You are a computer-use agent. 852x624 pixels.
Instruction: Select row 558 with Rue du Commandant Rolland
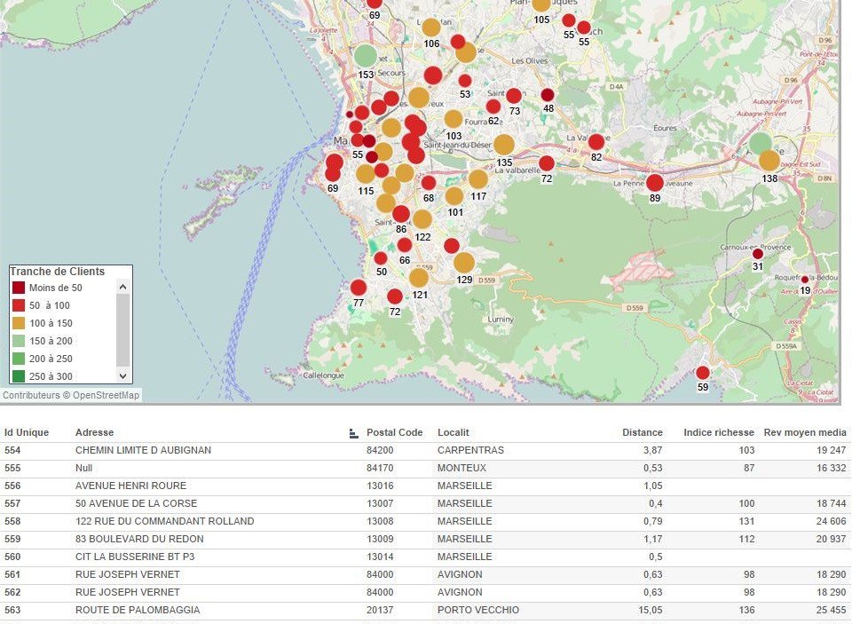coord(164,521)
